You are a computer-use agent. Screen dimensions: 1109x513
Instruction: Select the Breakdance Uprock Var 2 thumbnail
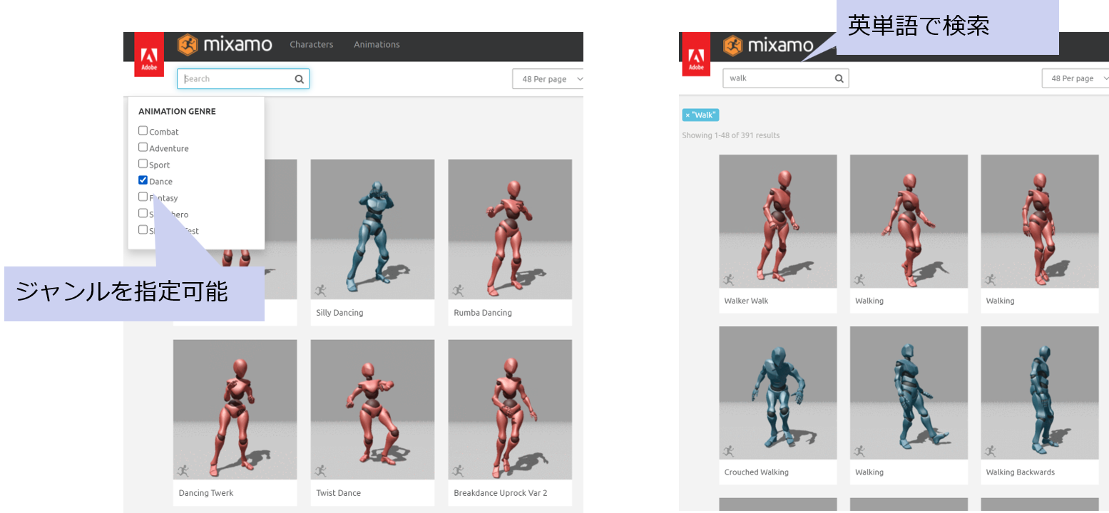(510, 410)
